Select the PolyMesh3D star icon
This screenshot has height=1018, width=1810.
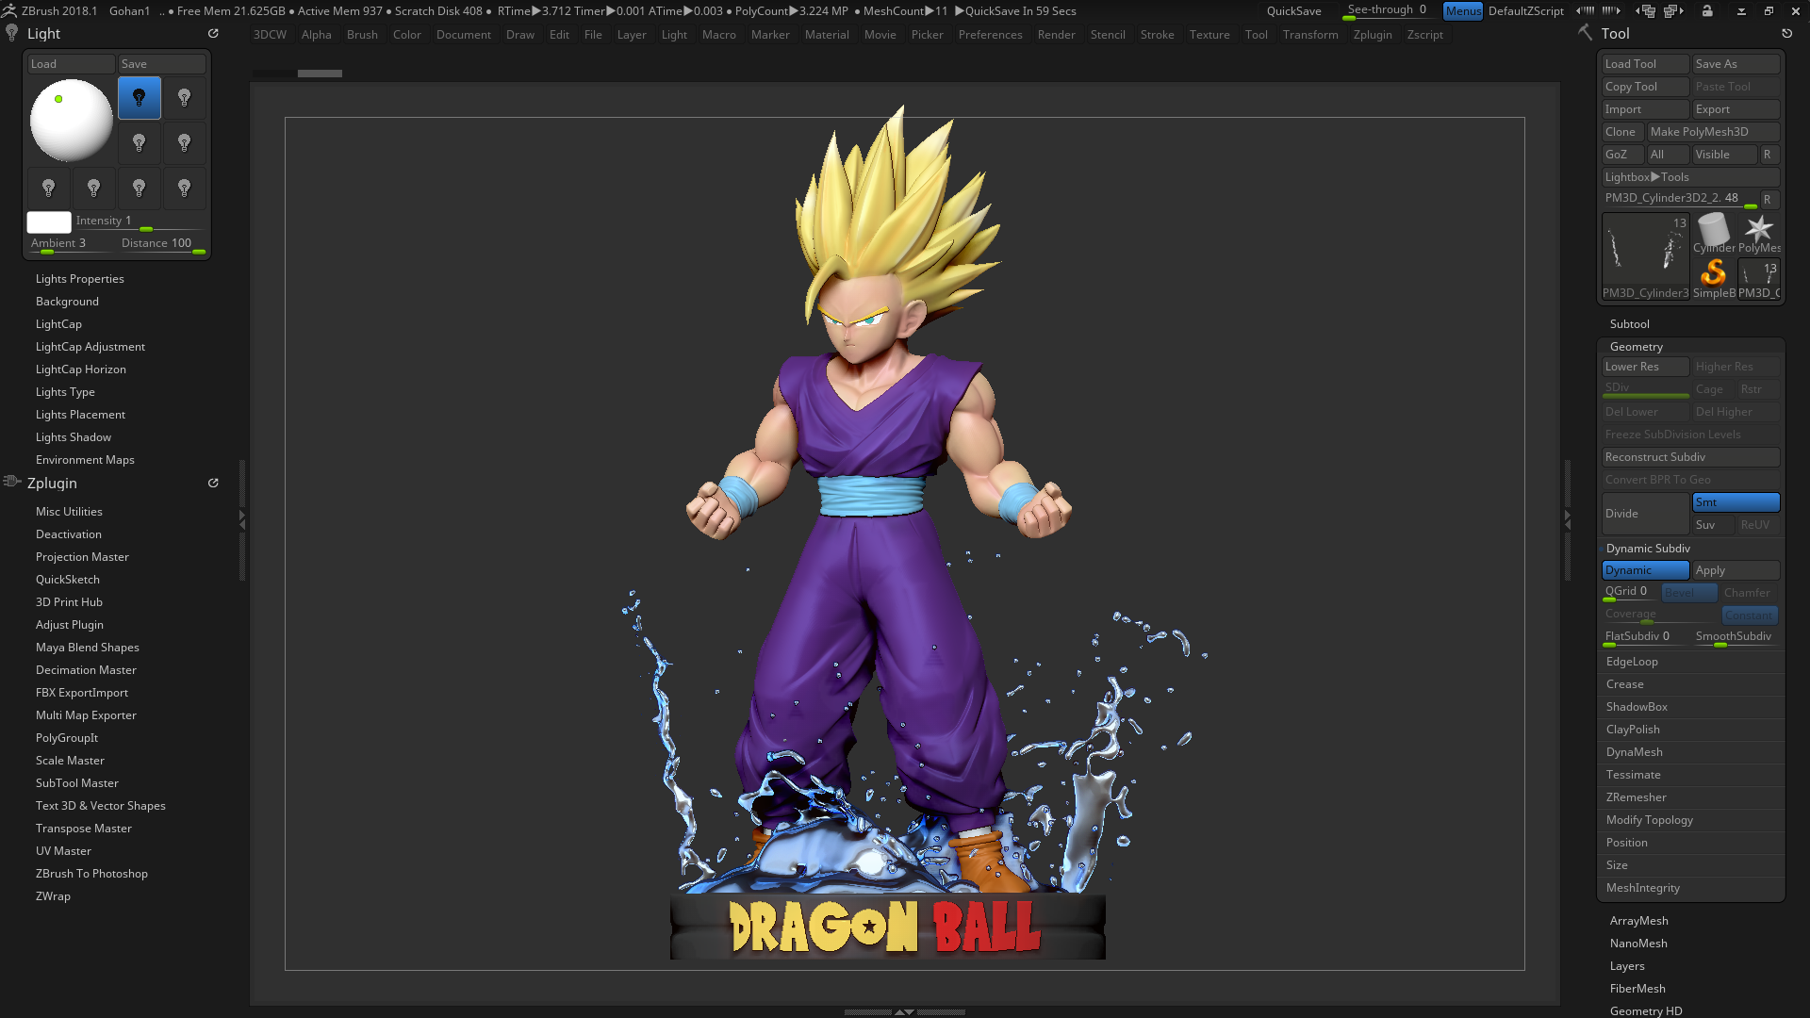click(1759, 226)
